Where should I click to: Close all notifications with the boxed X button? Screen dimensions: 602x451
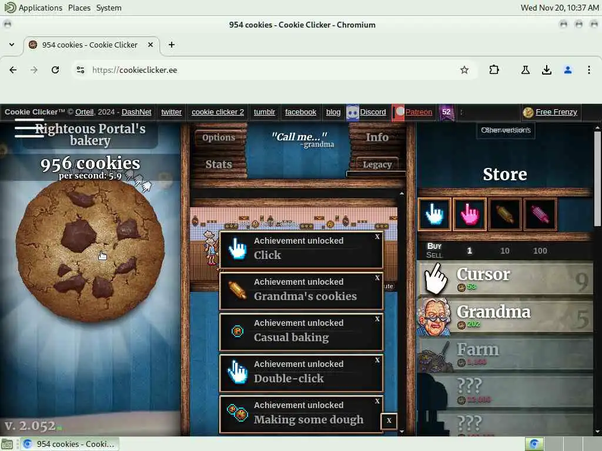(389, 420)
